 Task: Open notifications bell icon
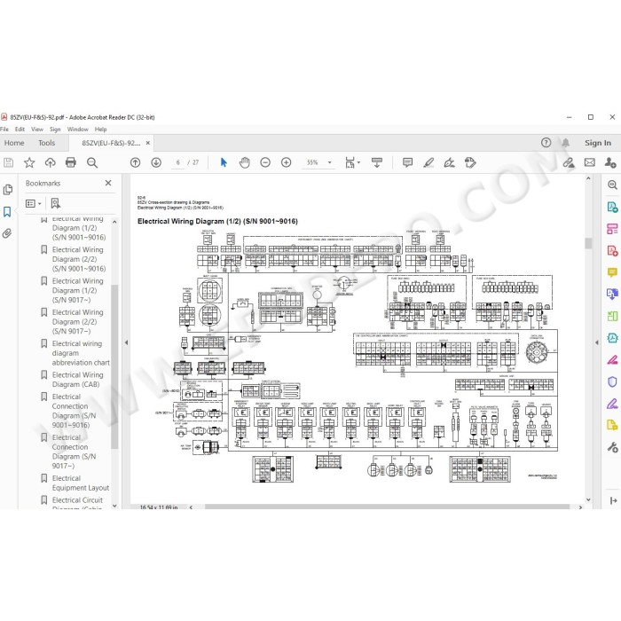click(x=566, y=143)
